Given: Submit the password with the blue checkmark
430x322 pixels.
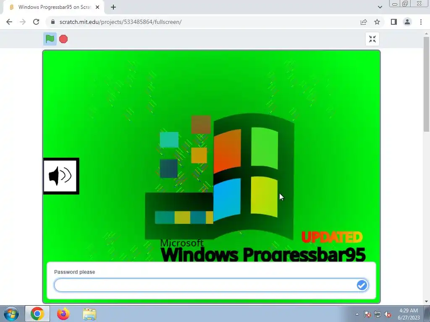Looking at the screenshot, I should pos(362,285).
